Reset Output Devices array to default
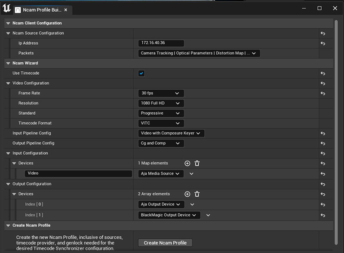This screenshot has width=344, height=253. pos(323,194)
